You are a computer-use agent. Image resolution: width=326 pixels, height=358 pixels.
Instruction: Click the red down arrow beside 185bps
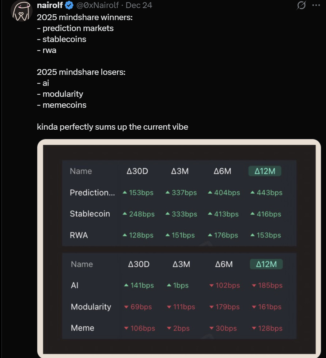[x=254, y=285]
